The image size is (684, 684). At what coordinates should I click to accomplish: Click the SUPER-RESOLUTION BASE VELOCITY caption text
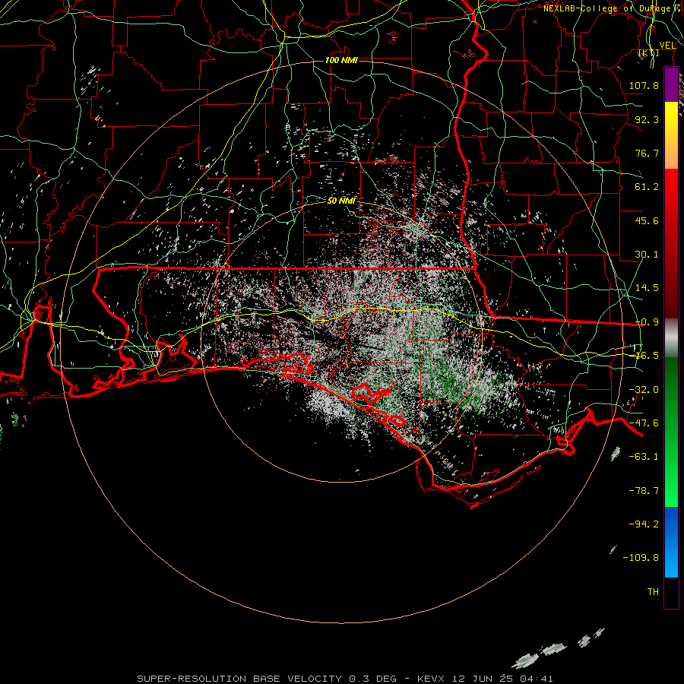point(239,679)
